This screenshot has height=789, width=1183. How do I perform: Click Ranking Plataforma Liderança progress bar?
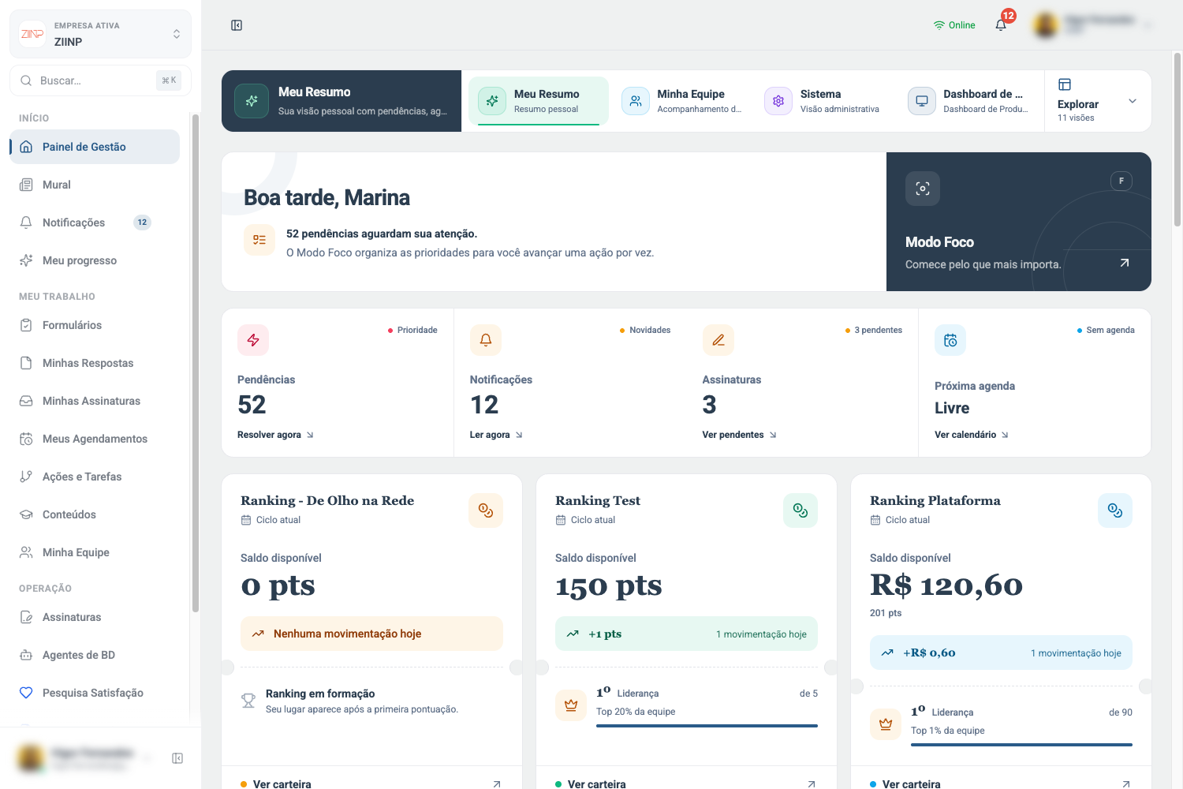(1021, 745)
